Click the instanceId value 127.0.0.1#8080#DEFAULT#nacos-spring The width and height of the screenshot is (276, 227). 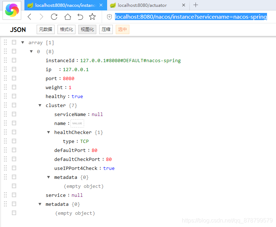[130, 61]
